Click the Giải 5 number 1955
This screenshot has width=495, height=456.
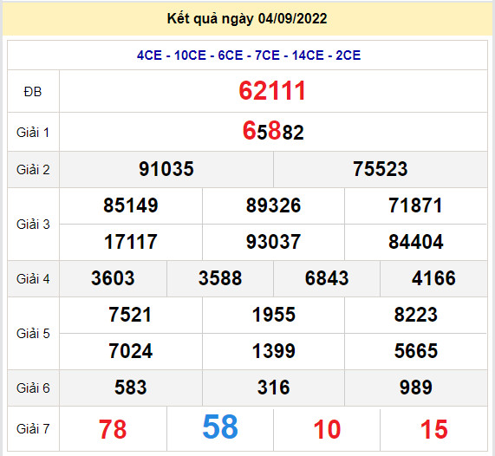tap(273, 315)
